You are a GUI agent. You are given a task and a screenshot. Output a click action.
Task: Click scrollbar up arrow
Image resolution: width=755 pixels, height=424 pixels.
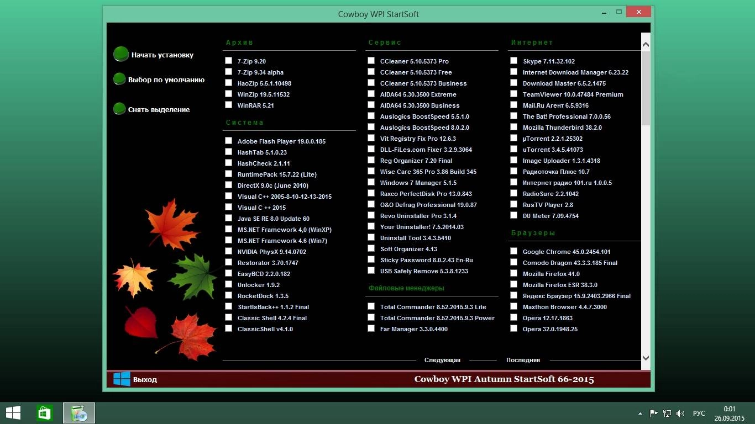646,44
